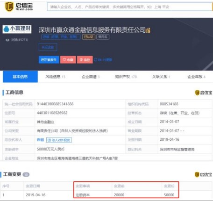Click after-change value 50000
Screen dimensions: 213x201
(169, 195)
